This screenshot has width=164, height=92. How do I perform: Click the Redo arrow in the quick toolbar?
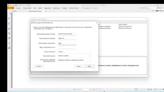pos(26,5)
